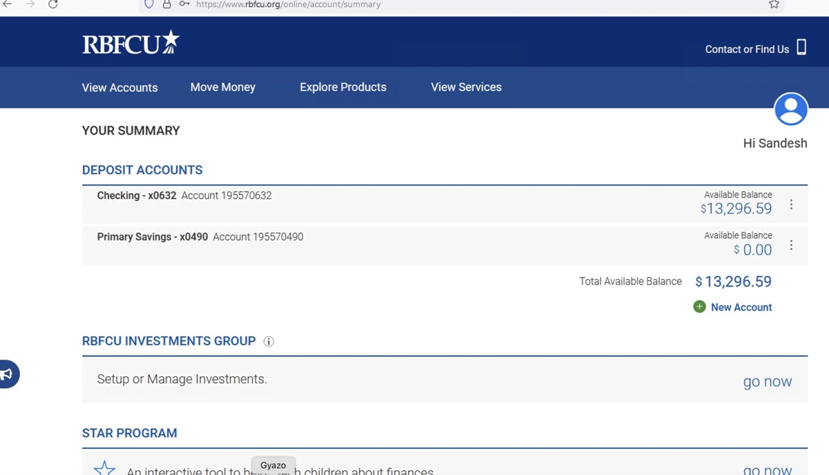Click the browser forward arrow

coord(30,4)
